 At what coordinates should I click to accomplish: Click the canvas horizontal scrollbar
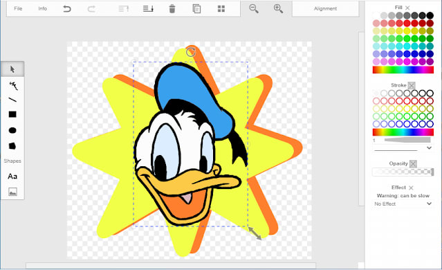pyautogui.click(x=171, y=266)
